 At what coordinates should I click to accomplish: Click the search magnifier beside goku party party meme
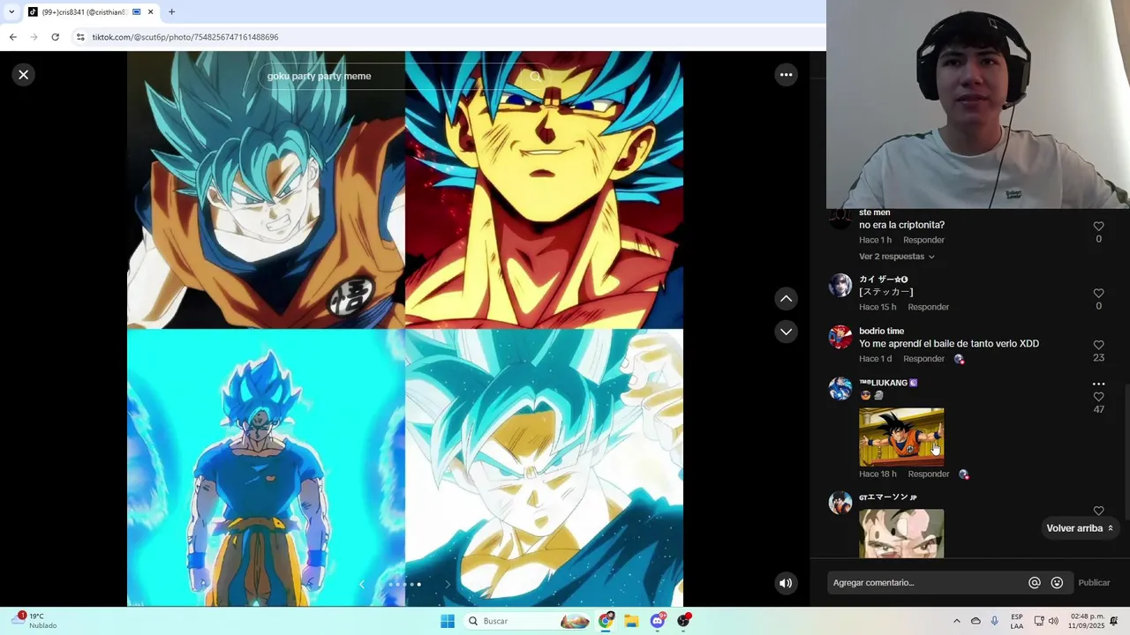coord(535,77)
